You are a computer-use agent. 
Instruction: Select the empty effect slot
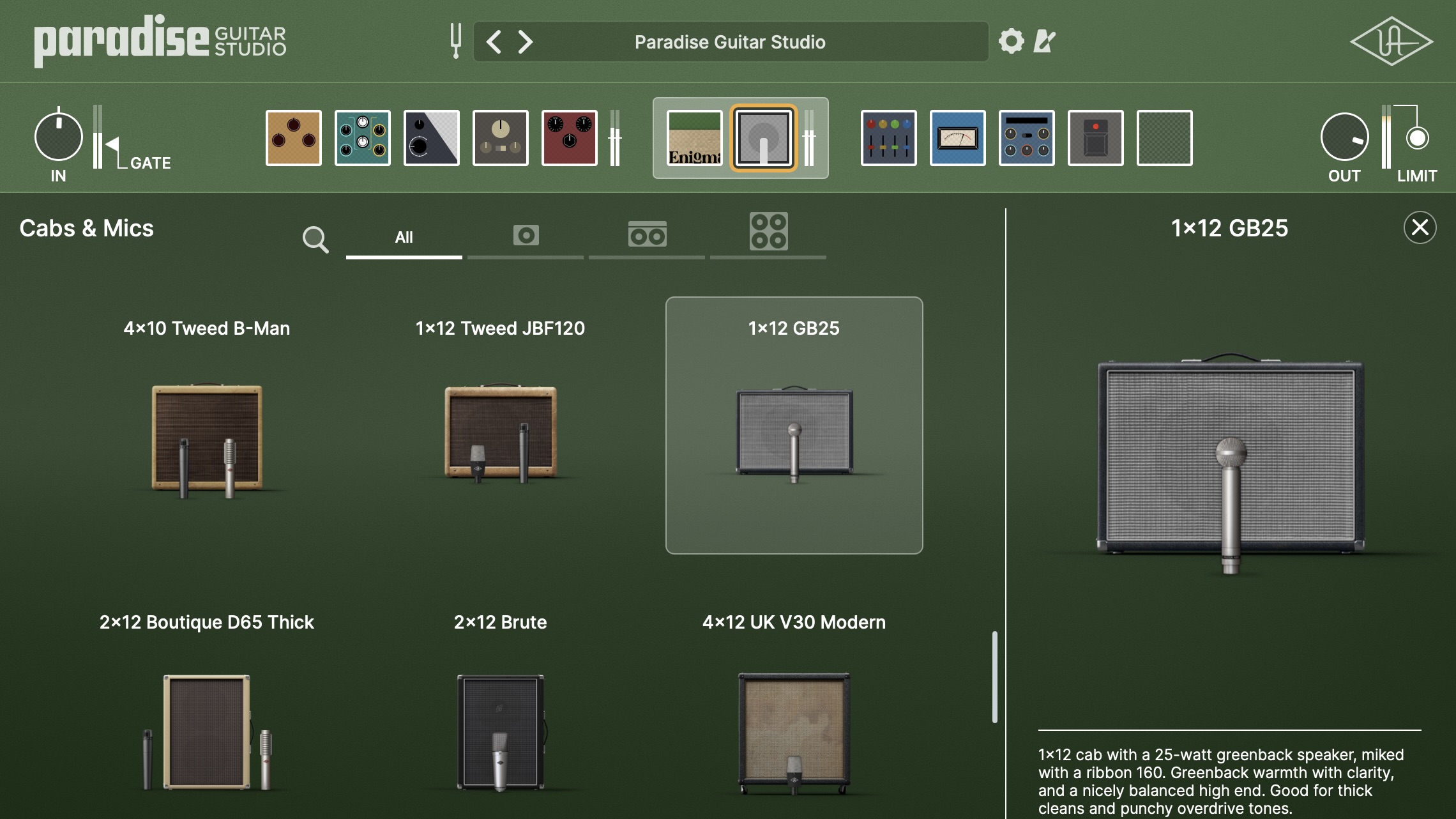click(x=1164, y=138)
